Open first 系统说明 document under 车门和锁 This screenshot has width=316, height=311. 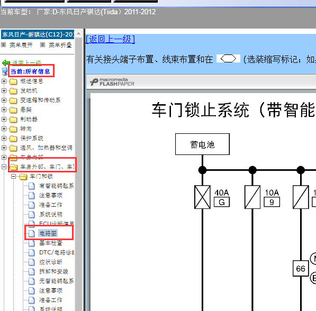pos(51,214)
